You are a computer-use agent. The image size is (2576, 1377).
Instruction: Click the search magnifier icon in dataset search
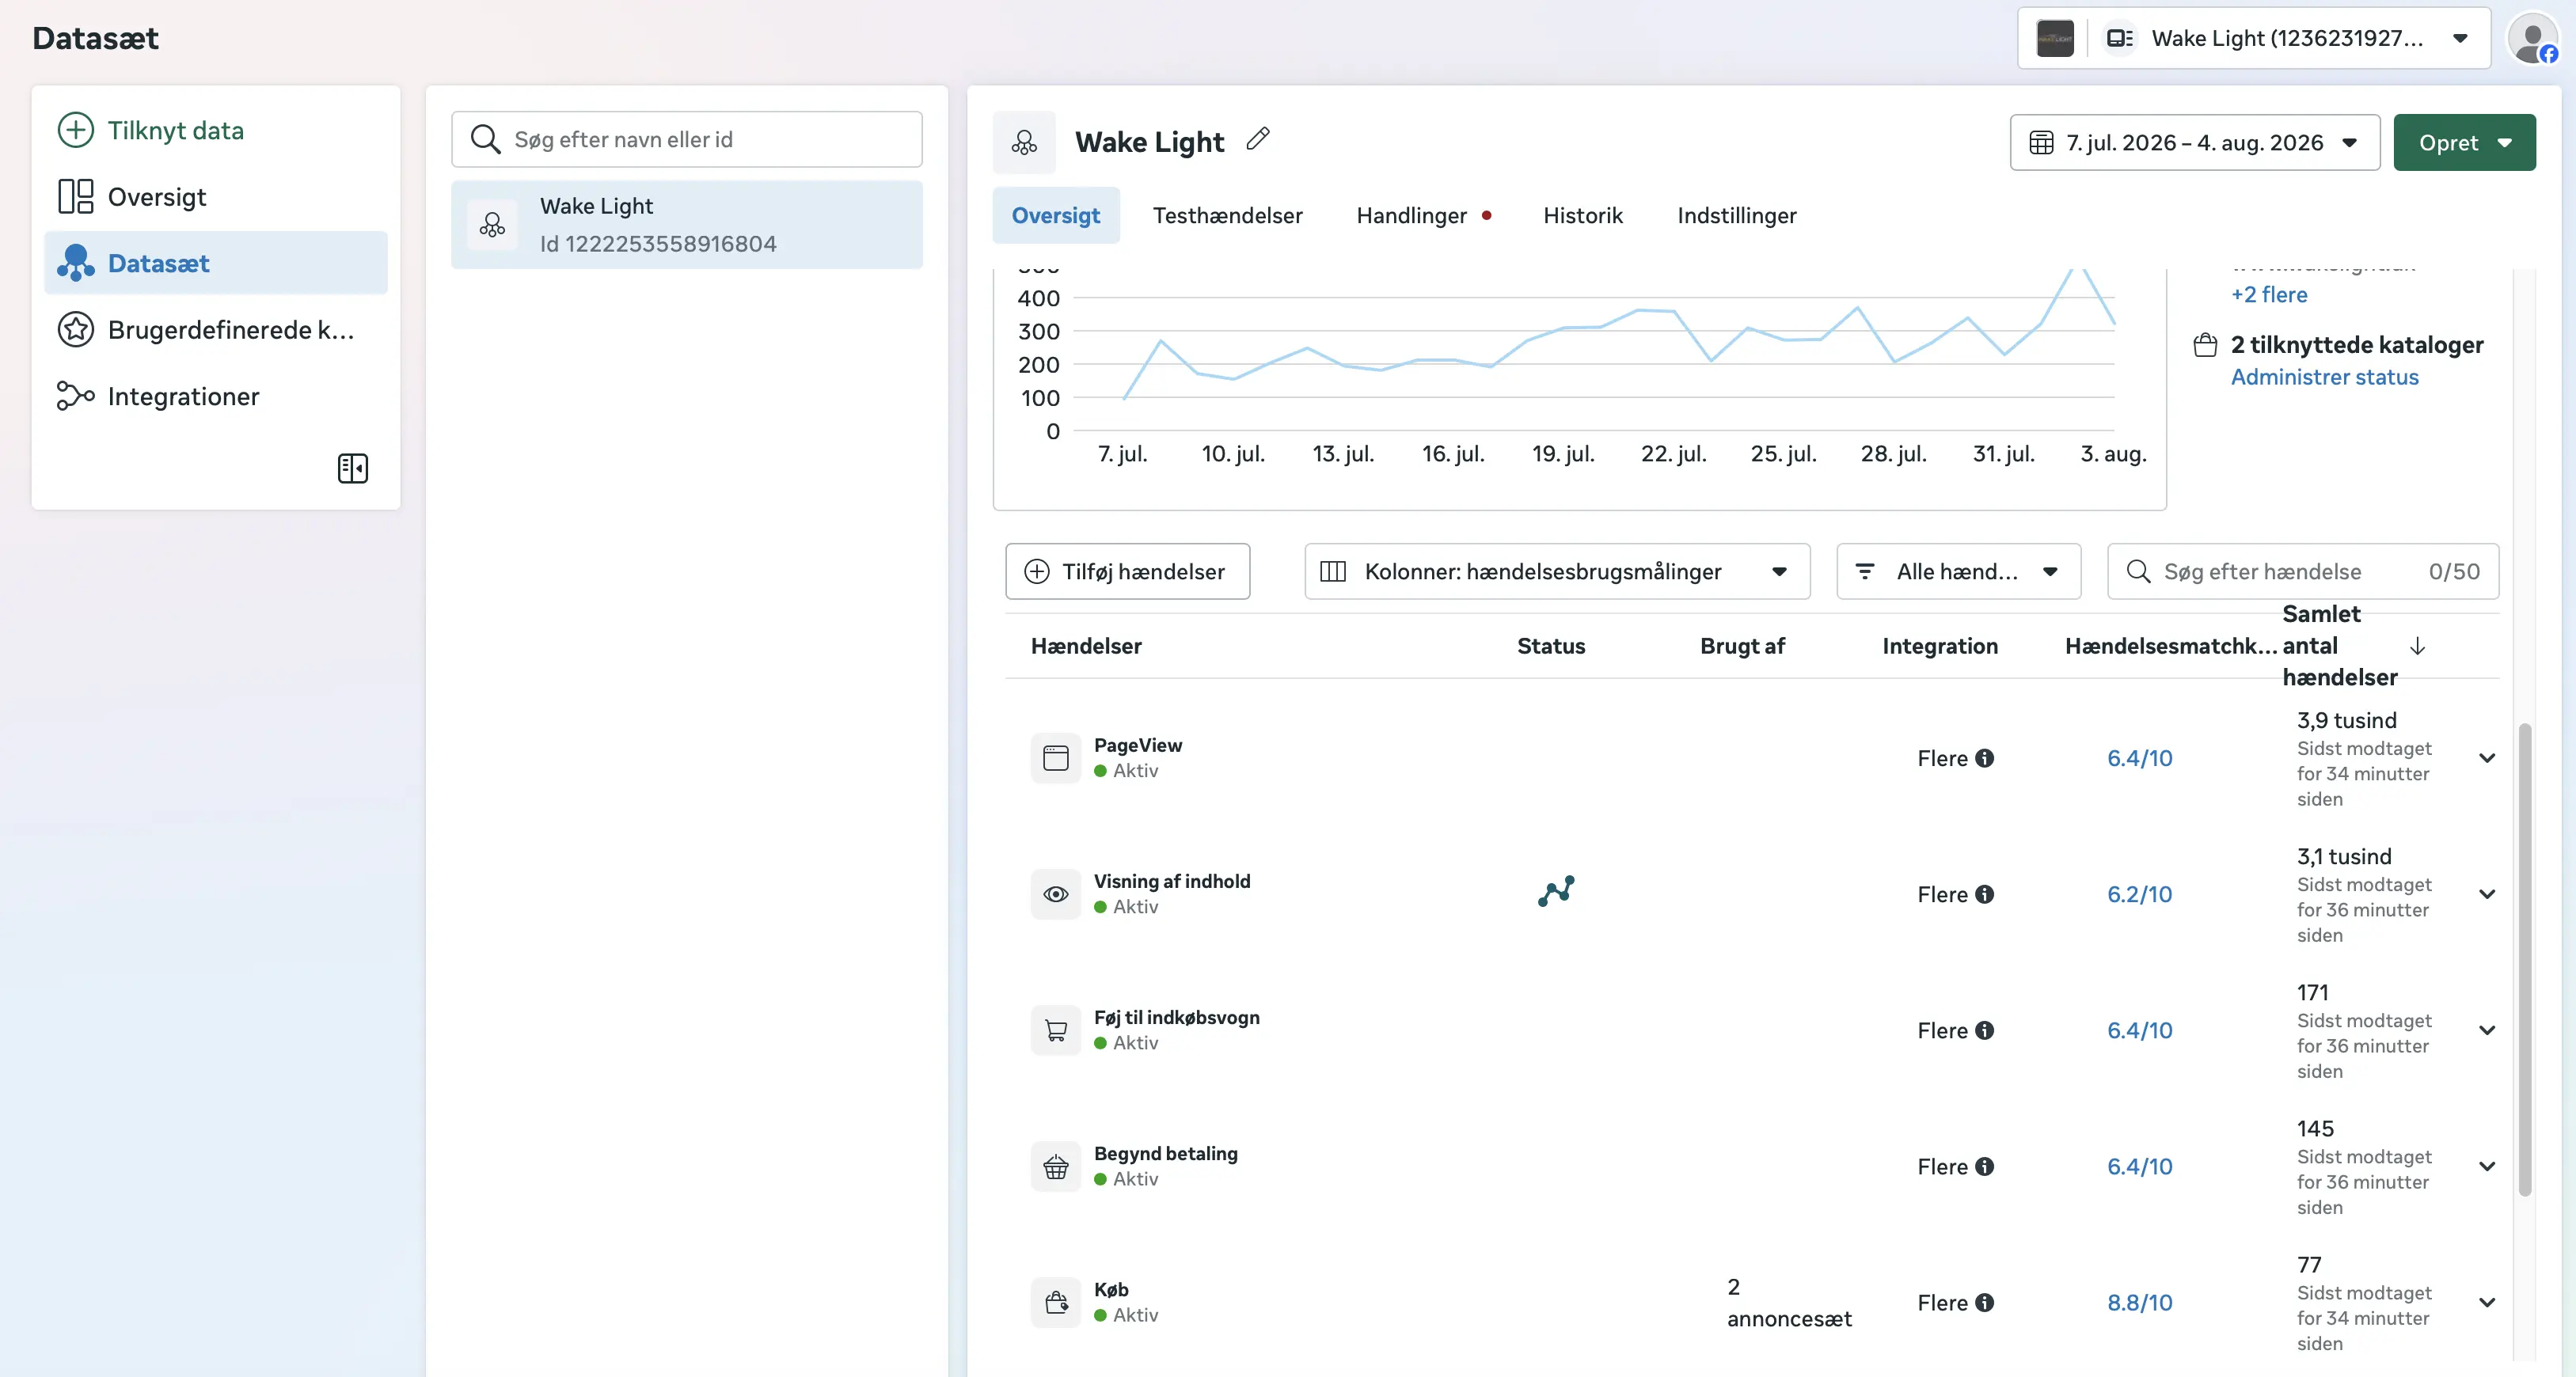(485, 139)
